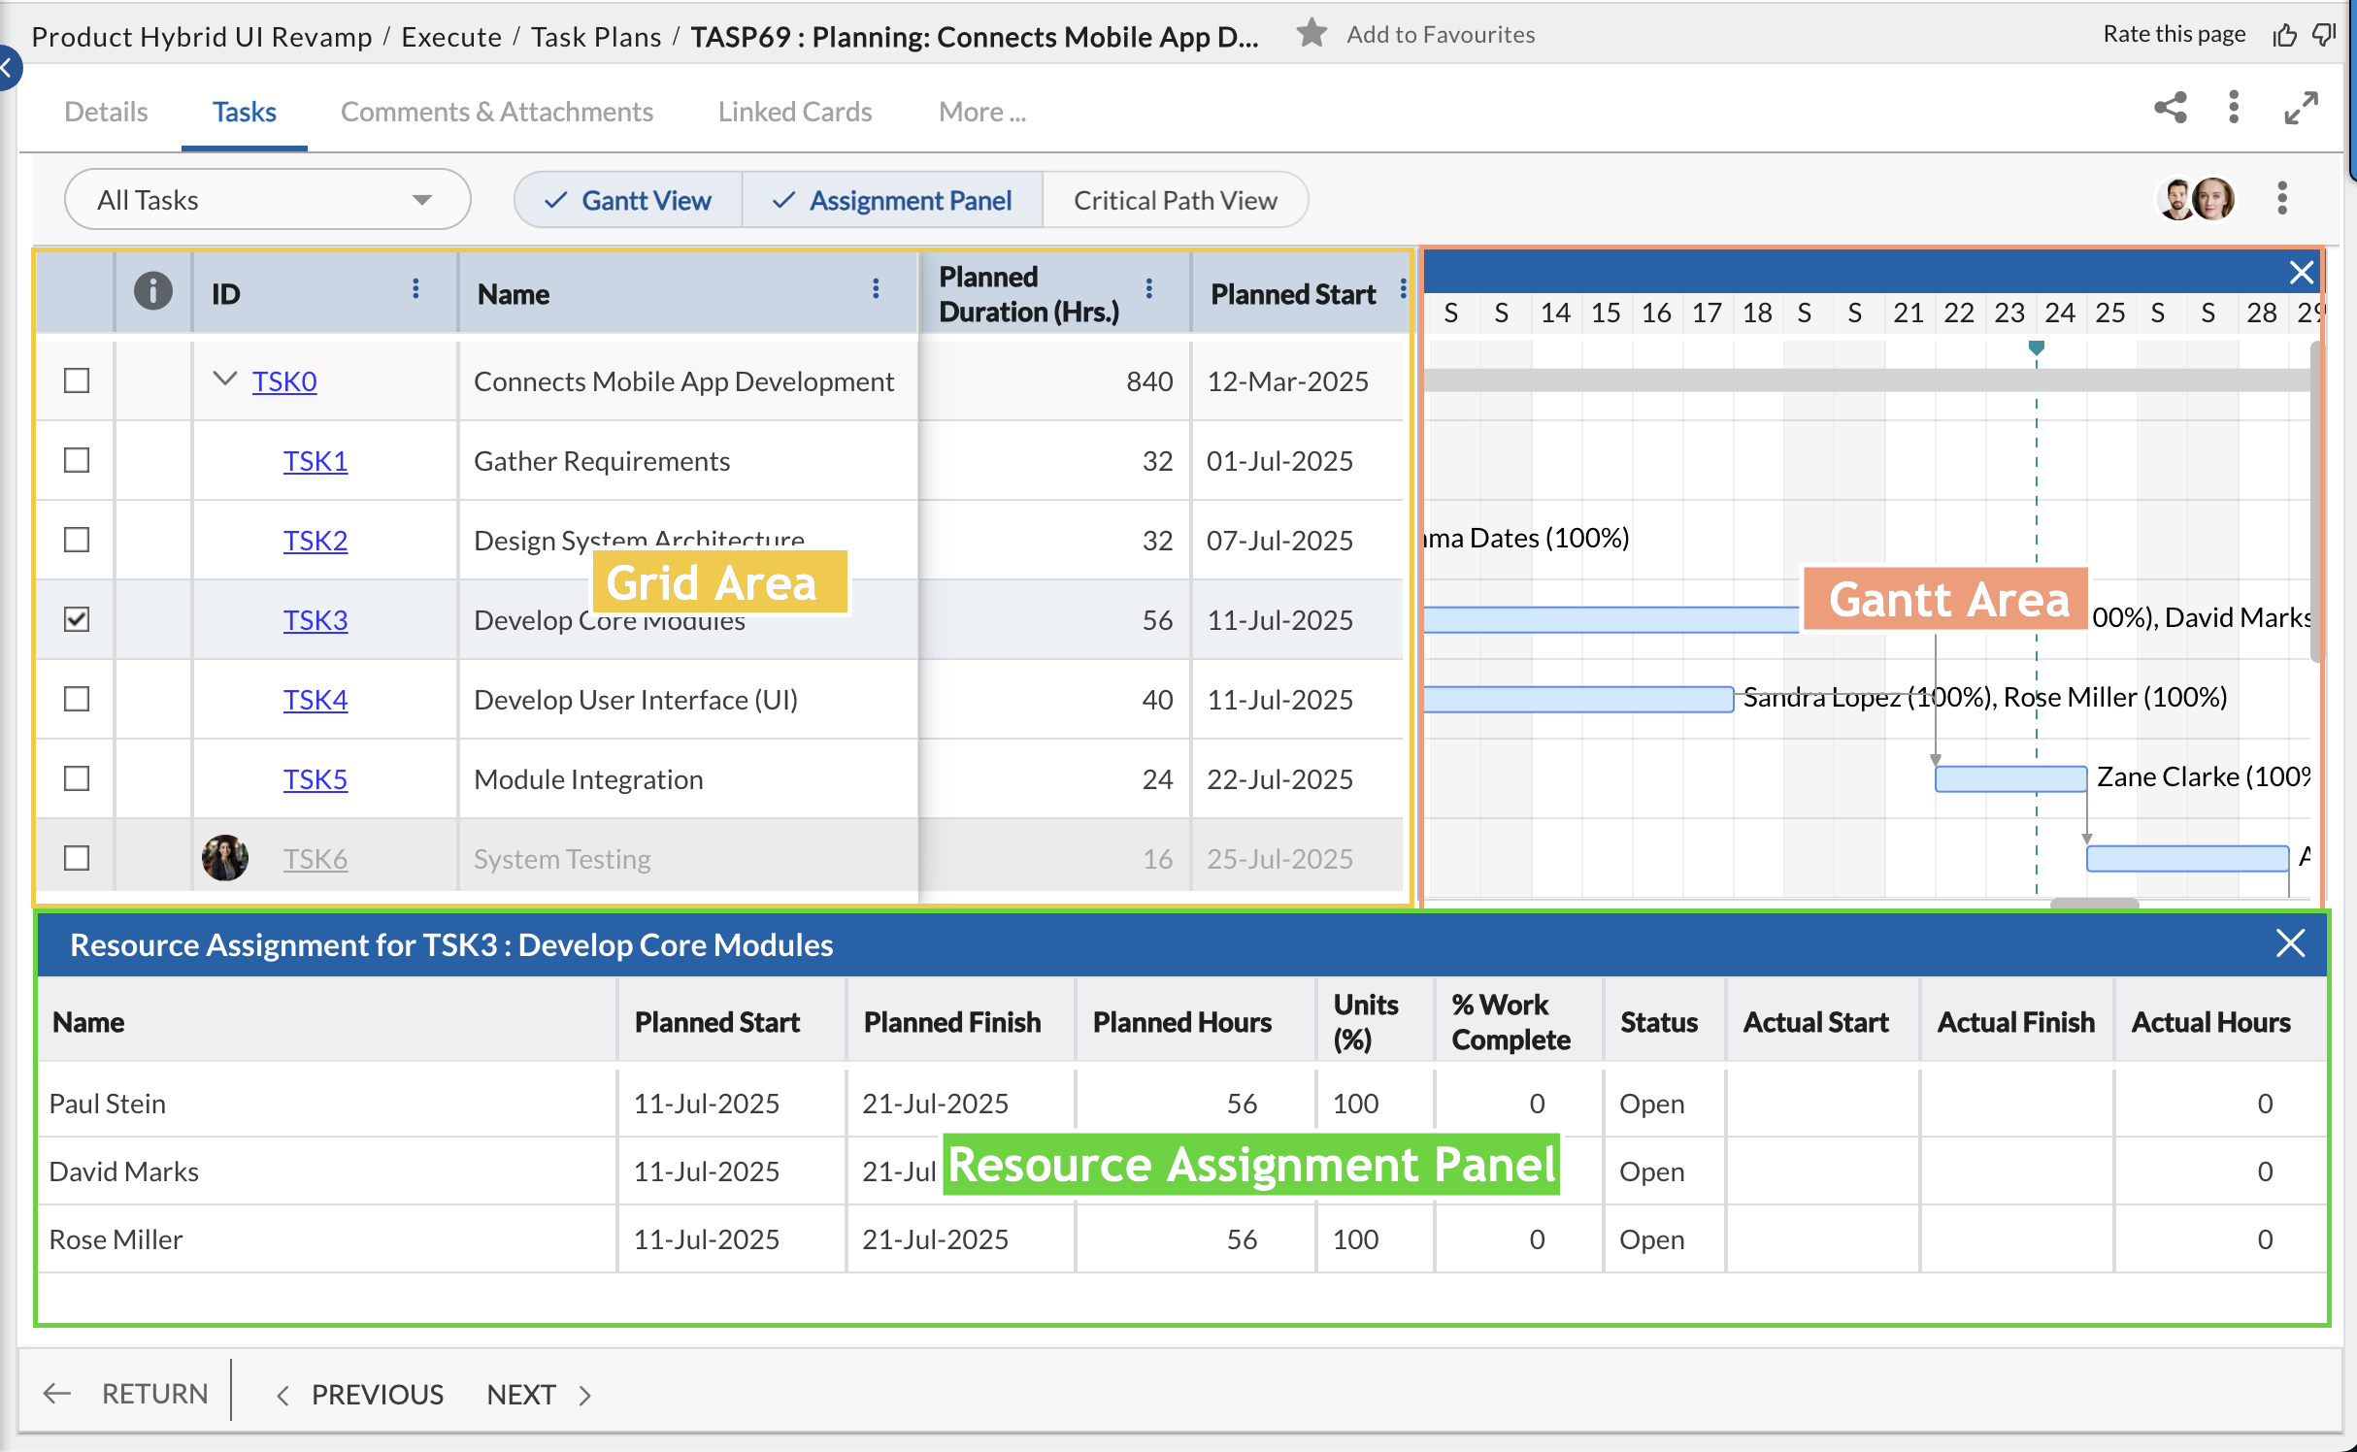
Task: Switch to the Comments & Attachments tab
Action: [496, 112]
